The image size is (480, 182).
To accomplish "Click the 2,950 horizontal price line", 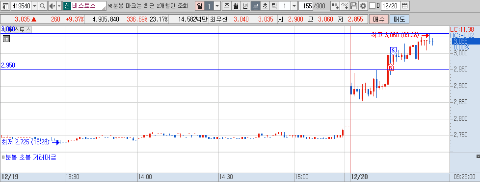I will point(225,69).
